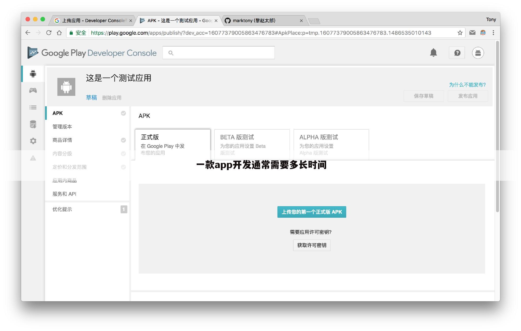Click 删除应用 link
521x331 pixels.
point(112,98)
